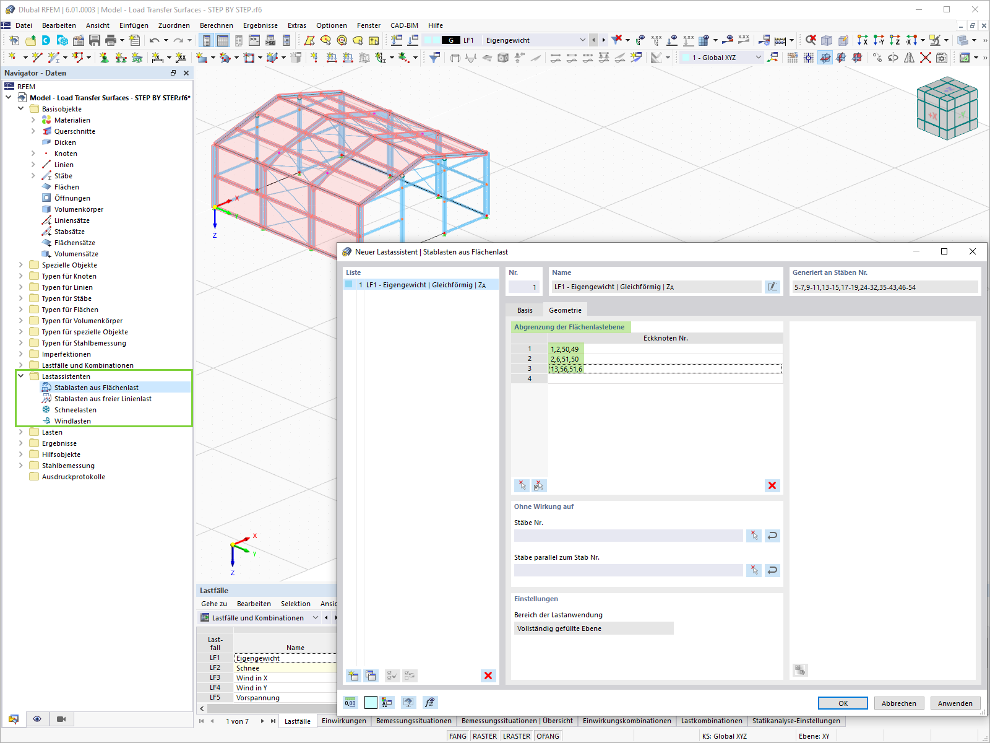The height and width of the screenshot is (743, 990).
Task: Copy the selected load wizard
Action: pyautogui.click(x=370, y=676)
